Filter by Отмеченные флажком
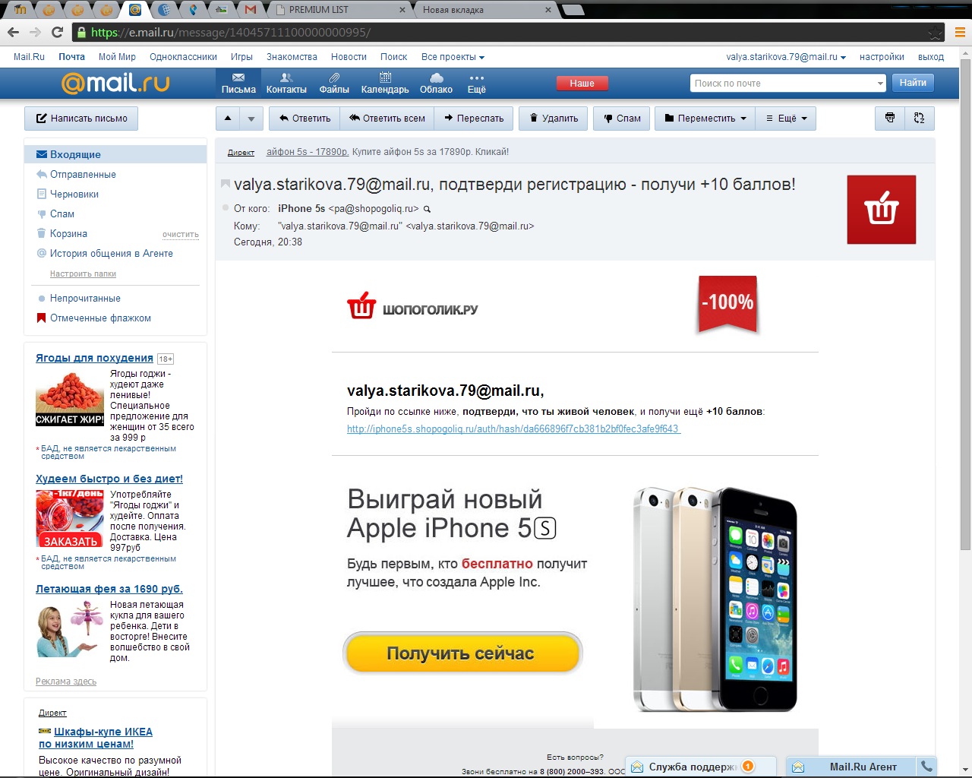 [100, 318]
